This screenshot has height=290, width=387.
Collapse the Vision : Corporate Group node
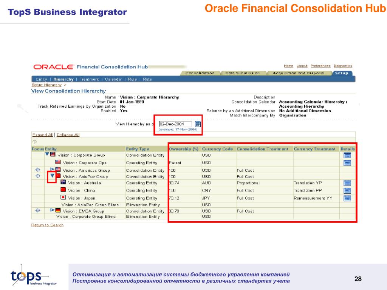pyautogui.click(x=47, y=154)
